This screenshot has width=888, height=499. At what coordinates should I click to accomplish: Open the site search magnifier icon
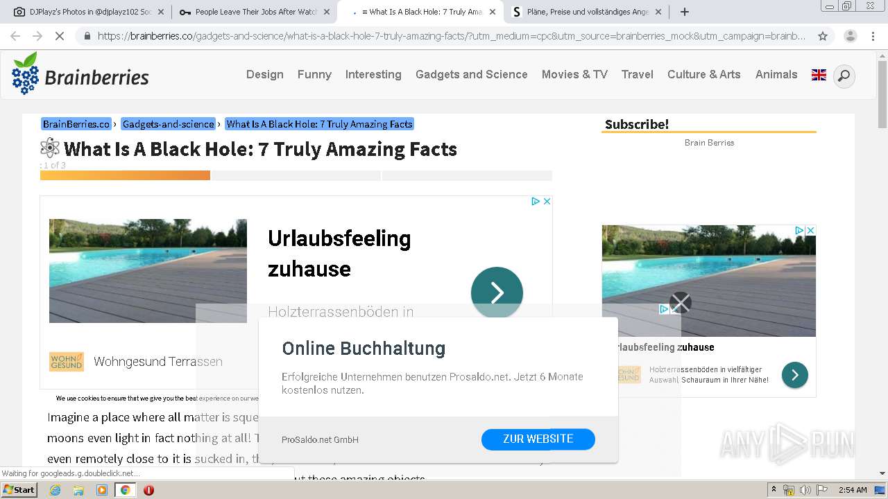pos(844,76)
